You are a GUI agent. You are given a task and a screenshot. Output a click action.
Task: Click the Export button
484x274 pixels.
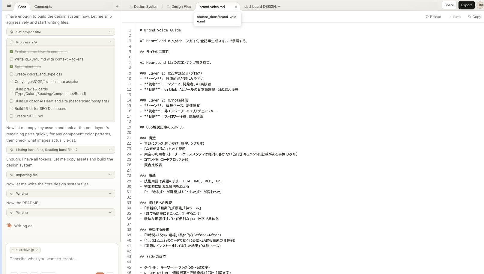466,5
